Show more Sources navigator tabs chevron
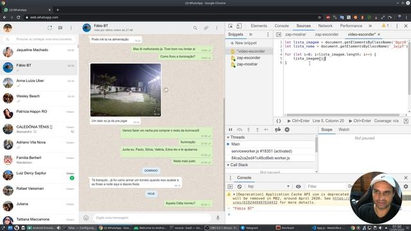 250,34
